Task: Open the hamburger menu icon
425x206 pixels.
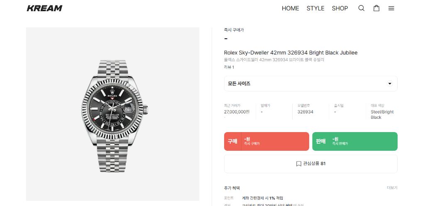Action: [391, 8]
